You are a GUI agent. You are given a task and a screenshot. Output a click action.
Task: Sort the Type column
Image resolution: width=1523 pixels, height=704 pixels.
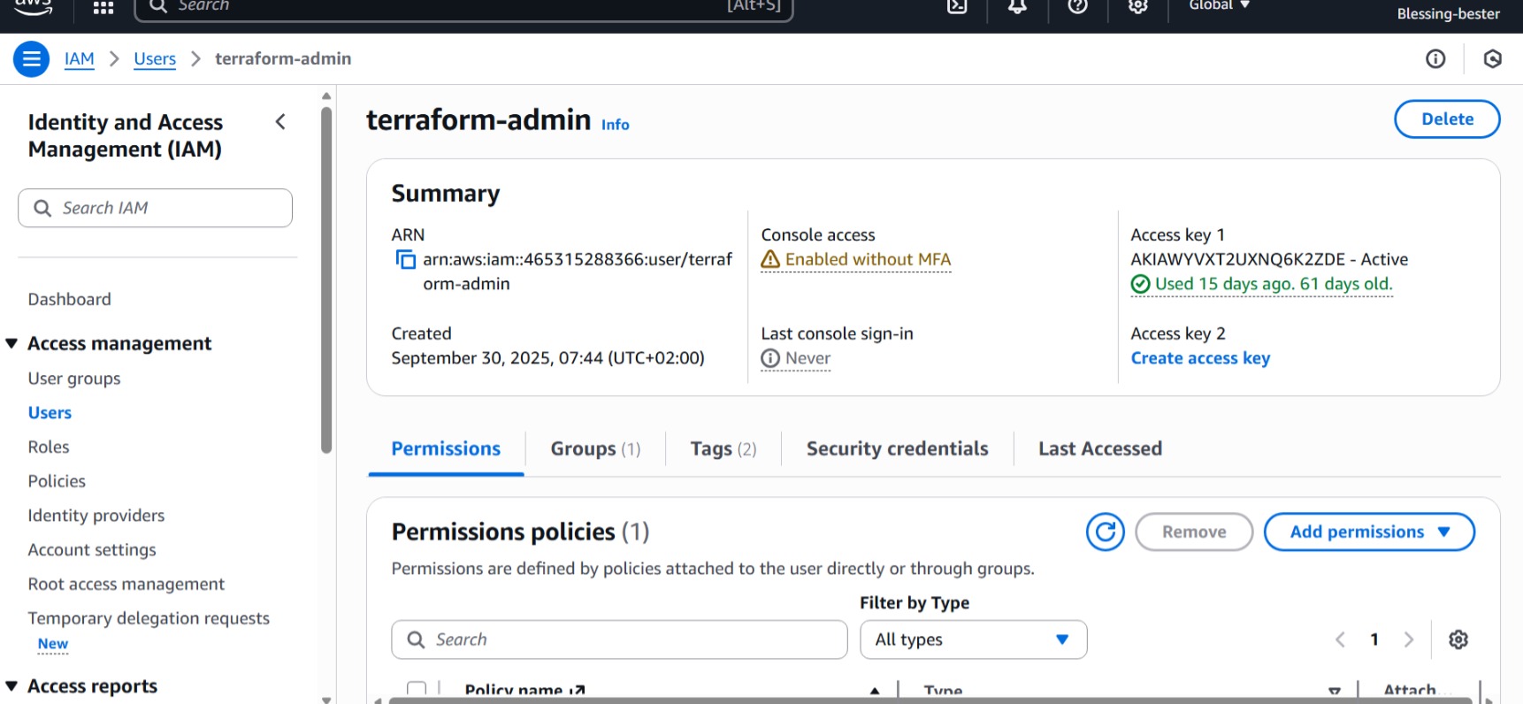[1335, 691]
